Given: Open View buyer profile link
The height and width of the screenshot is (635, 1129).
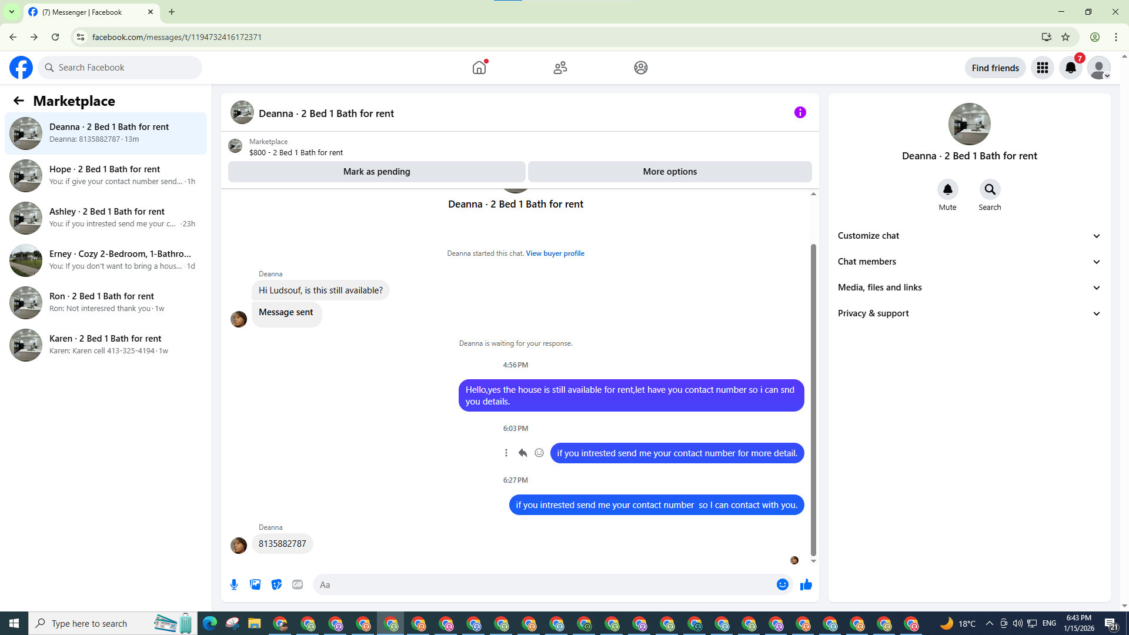Looking at the screenshot, I should click(x=555, y=253).
